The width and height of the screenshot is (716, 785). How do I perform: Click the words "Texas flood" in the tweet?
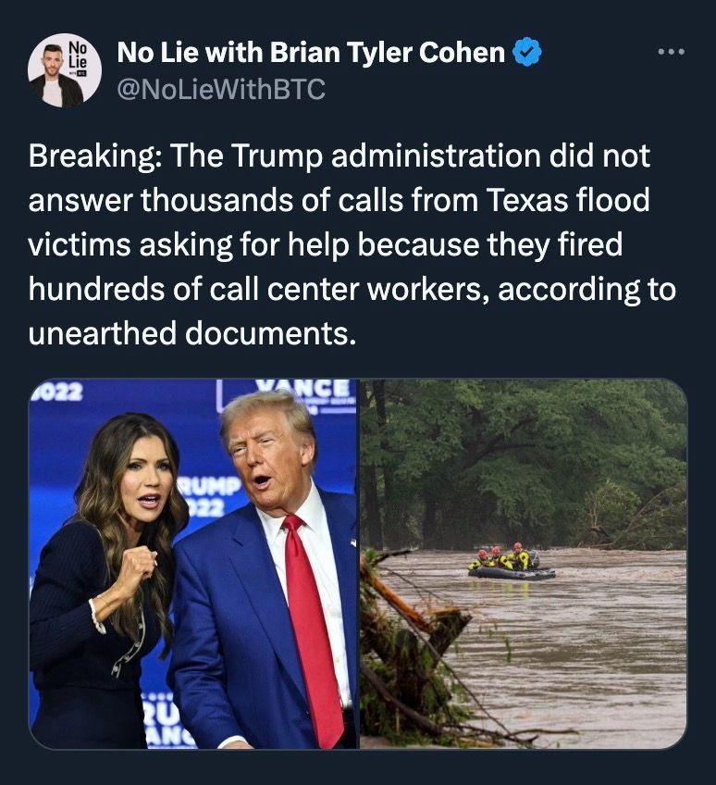567,199
